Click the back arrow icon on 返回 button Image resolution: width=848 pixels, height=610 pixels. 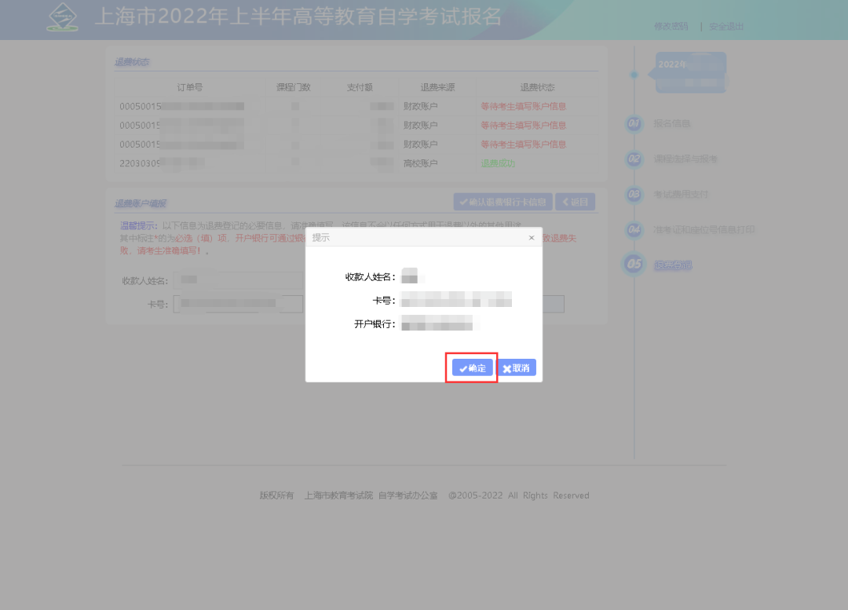(x=565, y=202)
